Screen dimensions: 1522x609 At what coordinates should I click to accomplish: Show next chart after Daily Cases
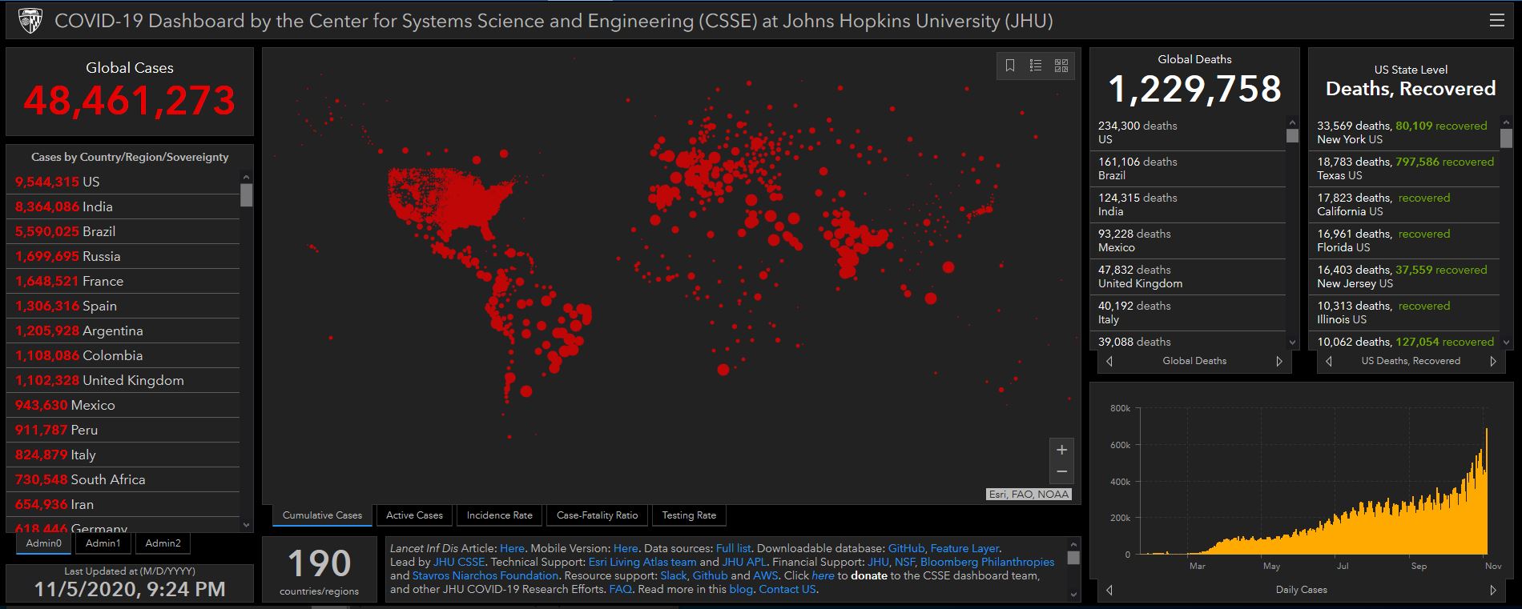tap(1493, 590)
